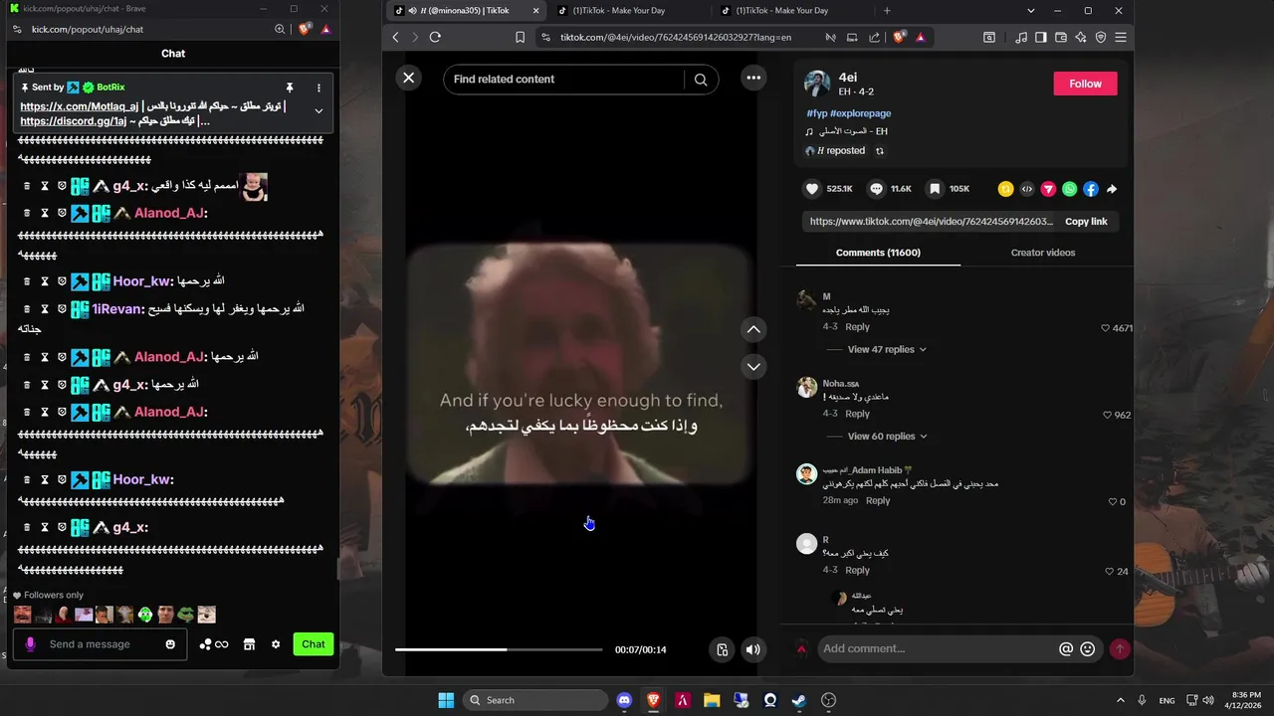The width and height of the screenshot is (1274, 716).
Task: Open the #explorepage hashtag
Action: click(x=861, y=113)
